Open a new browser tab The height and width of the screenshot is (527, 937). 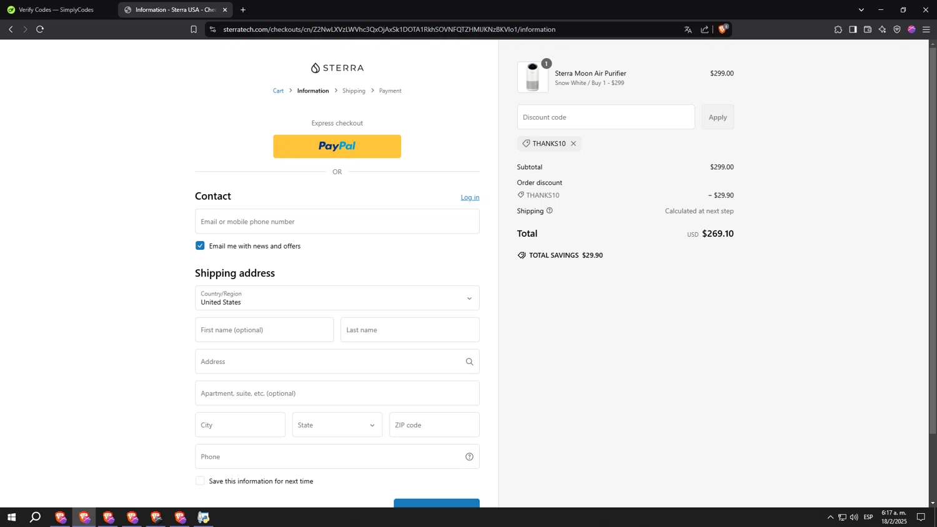(x=243, y=10)
